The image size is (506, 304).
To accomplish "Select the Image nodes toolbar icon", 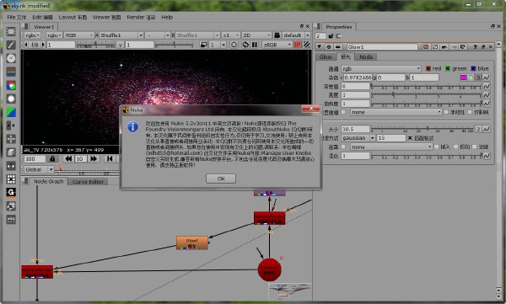I will pos(11,31).
